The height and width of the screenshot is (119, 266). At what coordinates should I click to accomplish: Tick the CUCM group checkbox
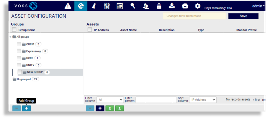point(19,44)
